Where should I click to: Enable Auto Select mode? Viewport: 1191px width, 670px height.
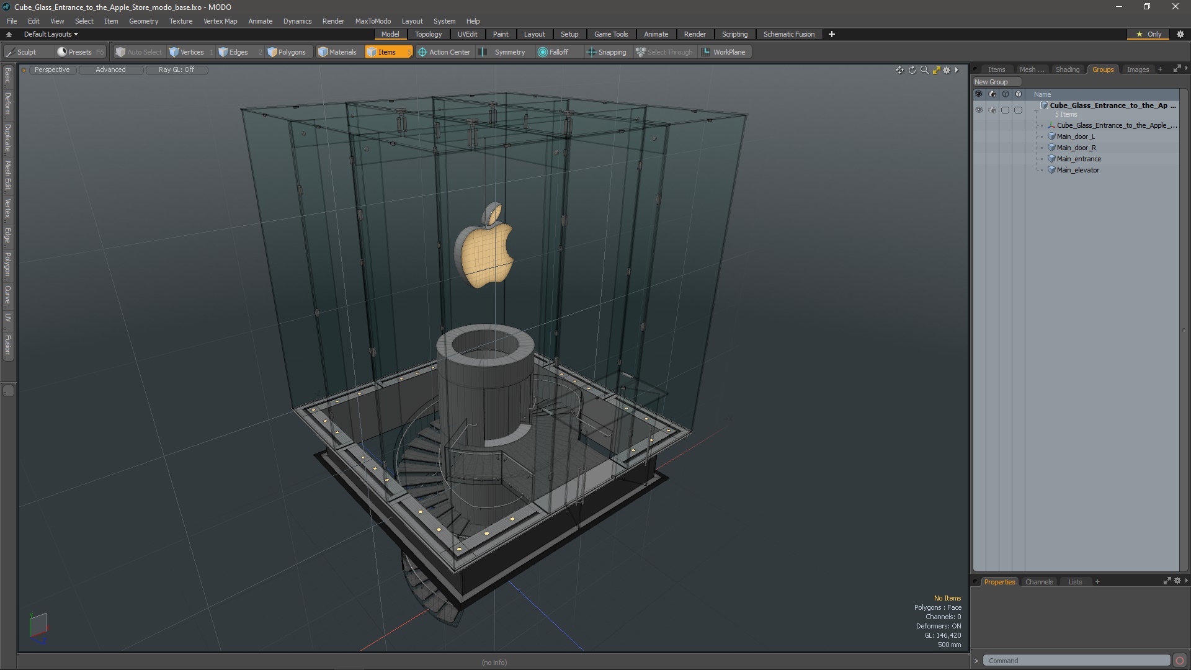[x=138, y=52]
